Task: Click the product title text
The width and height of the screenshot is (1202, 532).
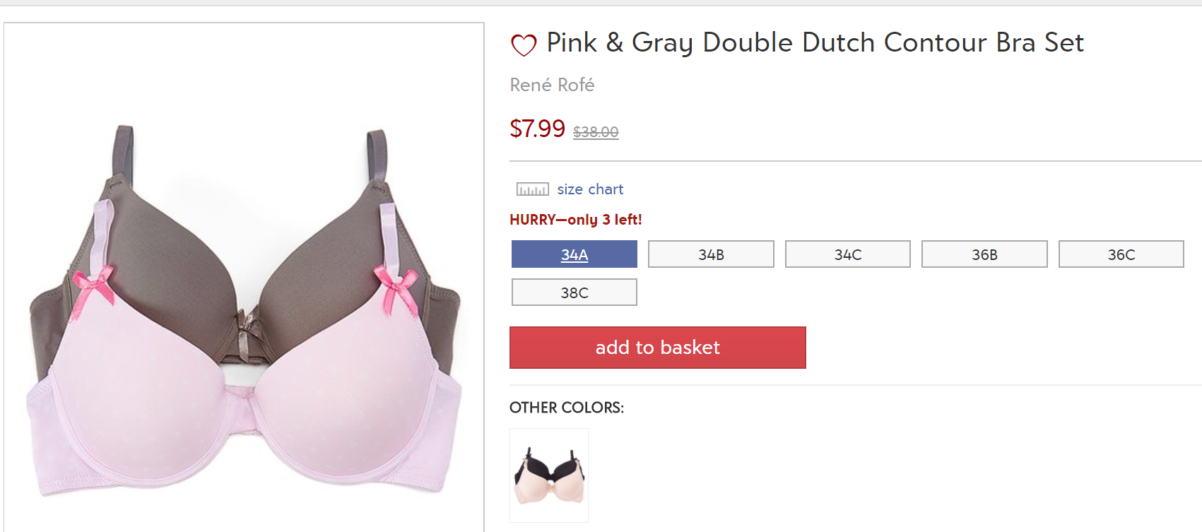Action: click(815, 42)
